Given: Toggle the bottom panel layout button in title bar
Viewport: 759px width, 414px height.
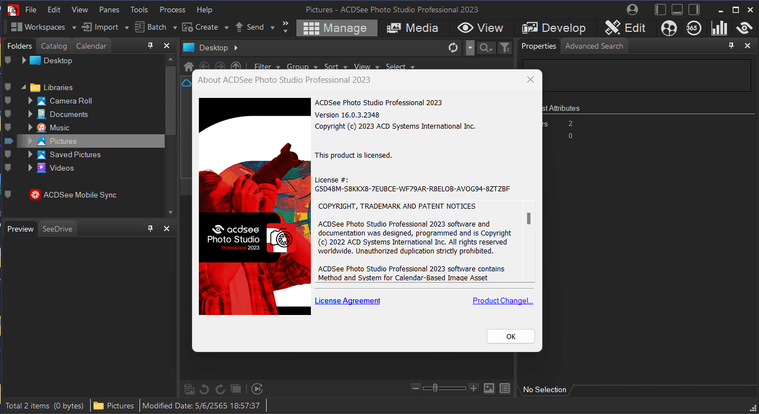Looking at the screenshot, I should (x=677, y=10).
